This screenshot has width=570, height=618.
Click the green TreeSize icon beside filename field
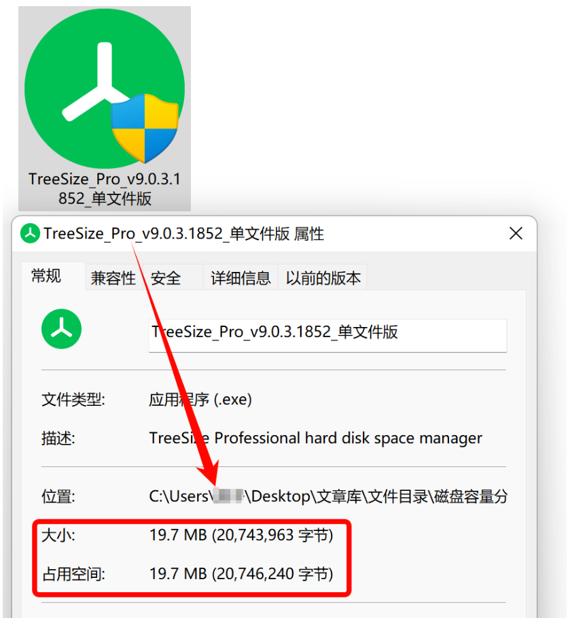61,328
